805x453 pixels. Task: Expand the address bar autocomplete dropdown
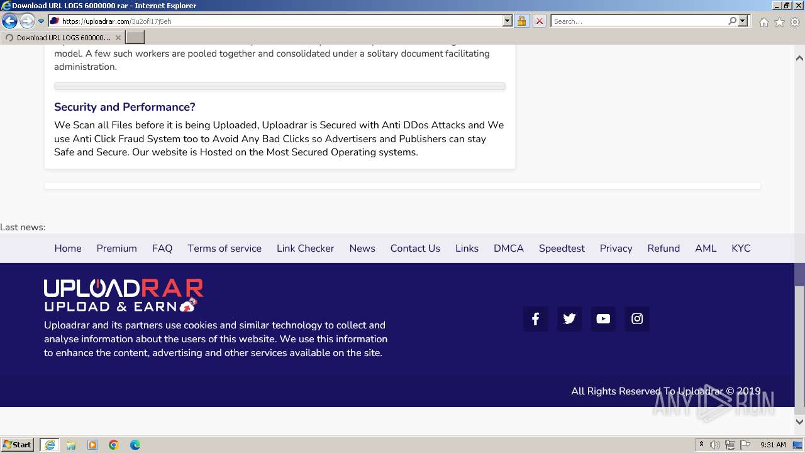pos(508,21)
